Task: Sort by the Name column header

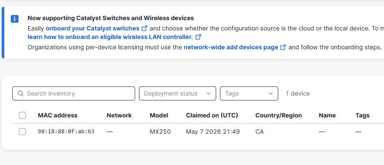Action: coord(327,115)
